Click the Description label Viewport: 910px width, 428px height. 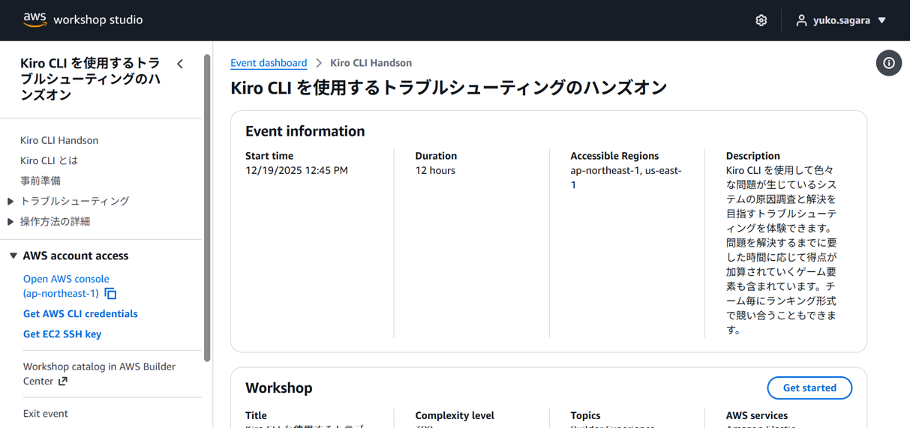point(753,156)
